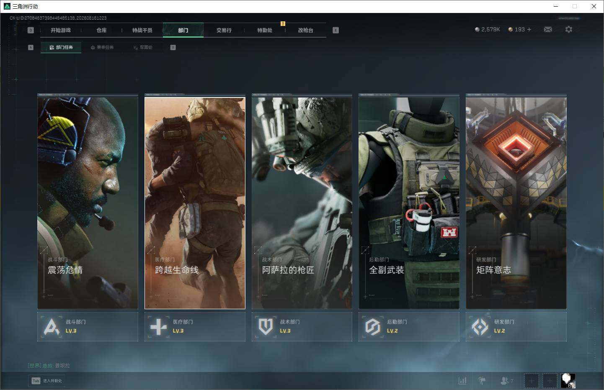Viewport: 604px width, 390px height.
Task: Select the 部门 tab
Action: coord(183,30)
